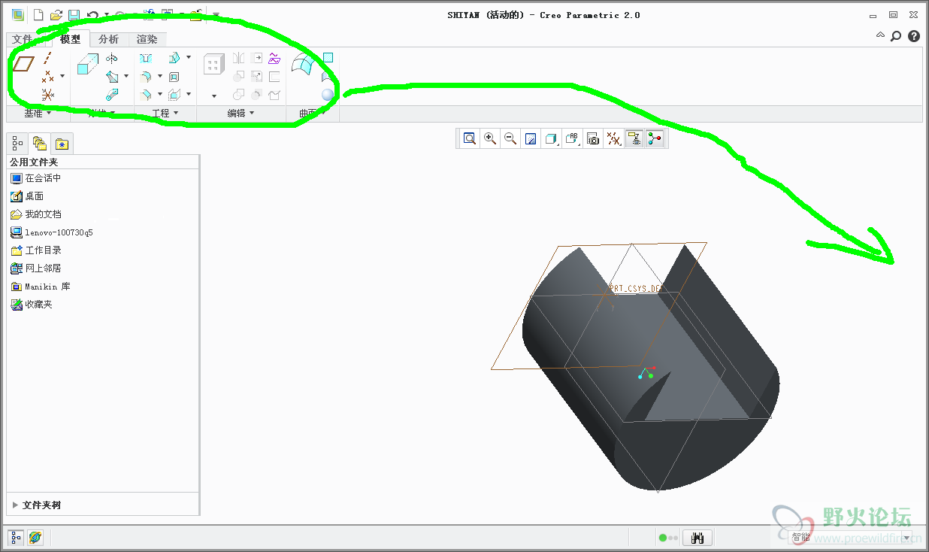Click the Project curve icon in Editing
This screenshot has height=552, width=929.
point(274,58)
